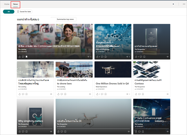
Task: Click the profile icon in top bar
Action: [173, 4]
